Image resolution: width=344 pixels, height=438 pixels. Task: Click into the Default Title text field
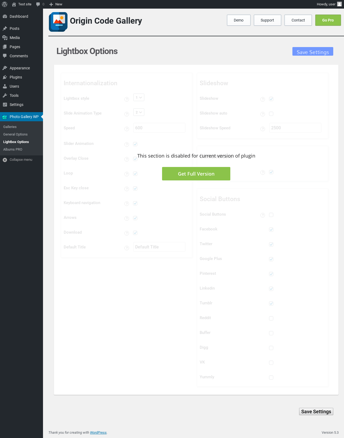[x=159, y=247]
